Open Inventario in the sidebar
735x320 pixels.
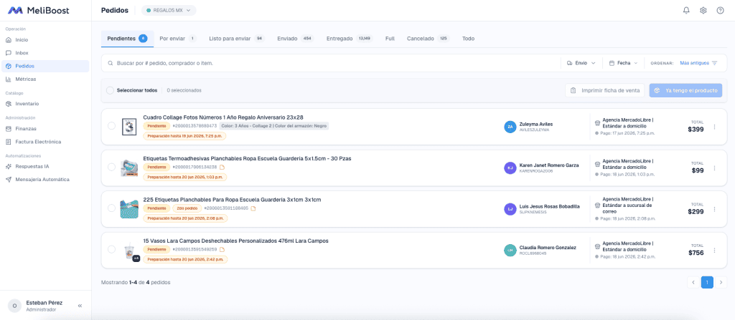tap(45, 103)
